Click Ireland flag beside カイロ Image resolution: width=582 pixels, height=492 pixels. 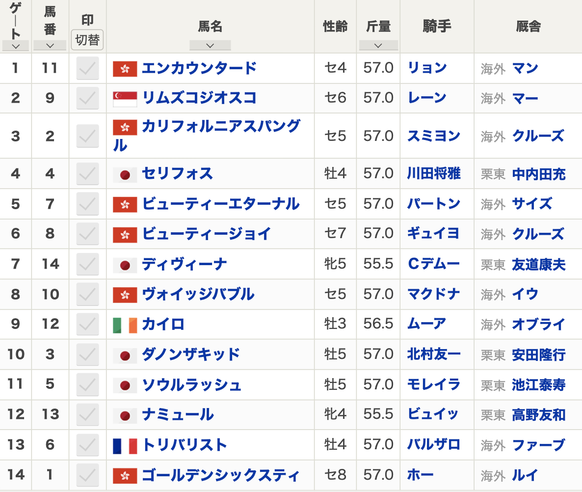tap(125, 325)
